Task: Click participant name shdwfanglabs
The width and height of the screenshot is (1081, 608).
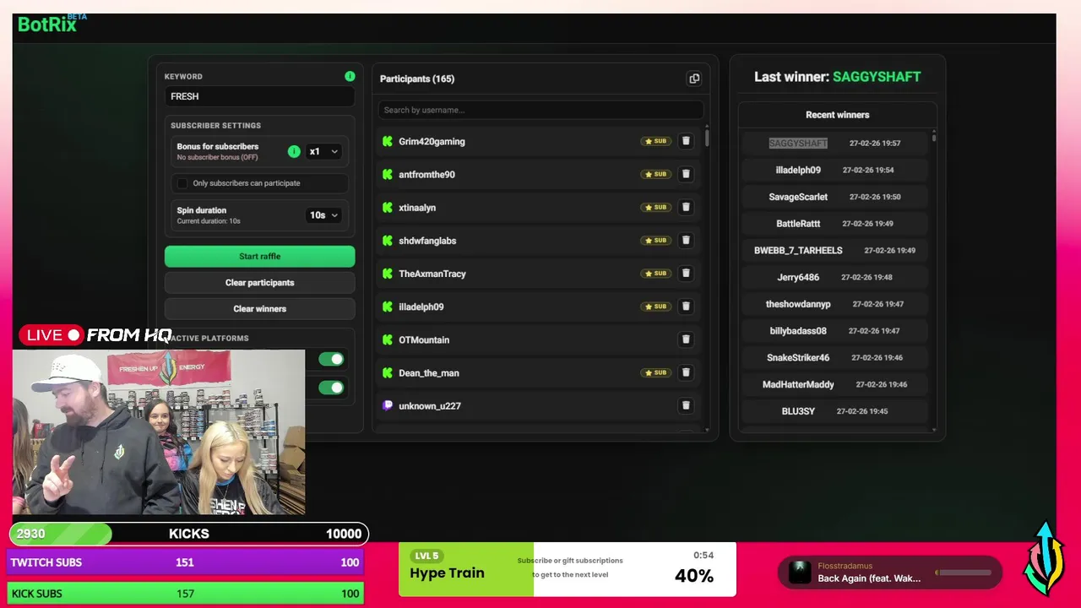Action: tap(427, 241)
